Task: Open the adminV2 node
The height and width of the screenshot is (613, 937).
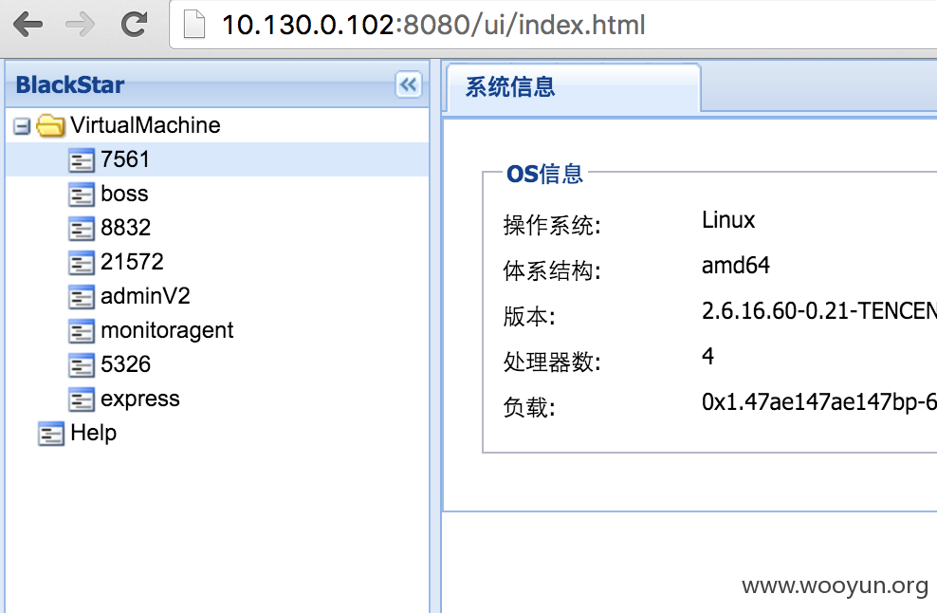Action: pos(145,296)
